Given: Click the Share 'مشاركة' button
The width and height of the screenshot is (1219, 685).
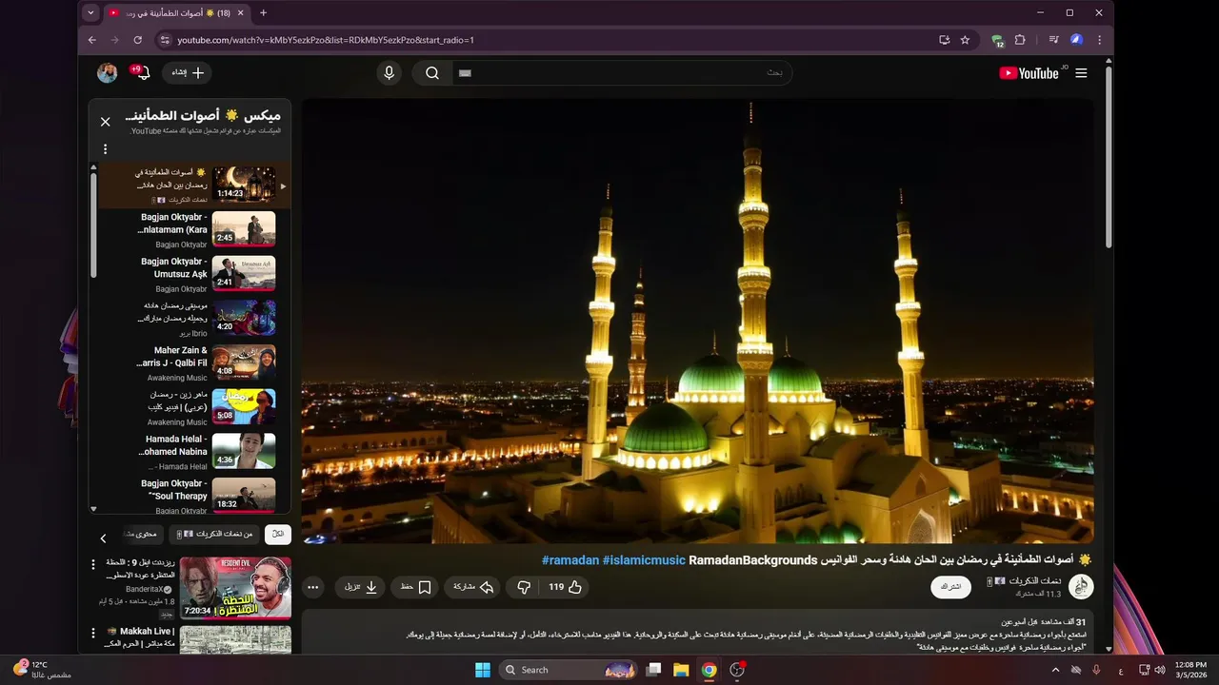Looking at the screenshot, I should point(473,587).
